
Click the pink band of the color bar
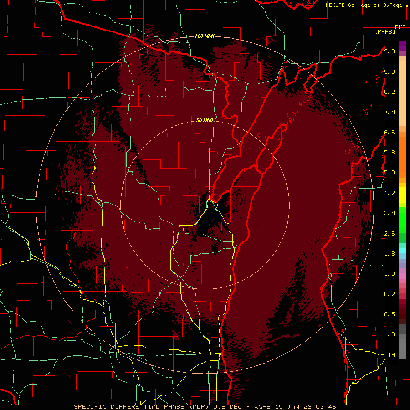tap(402, 276)
